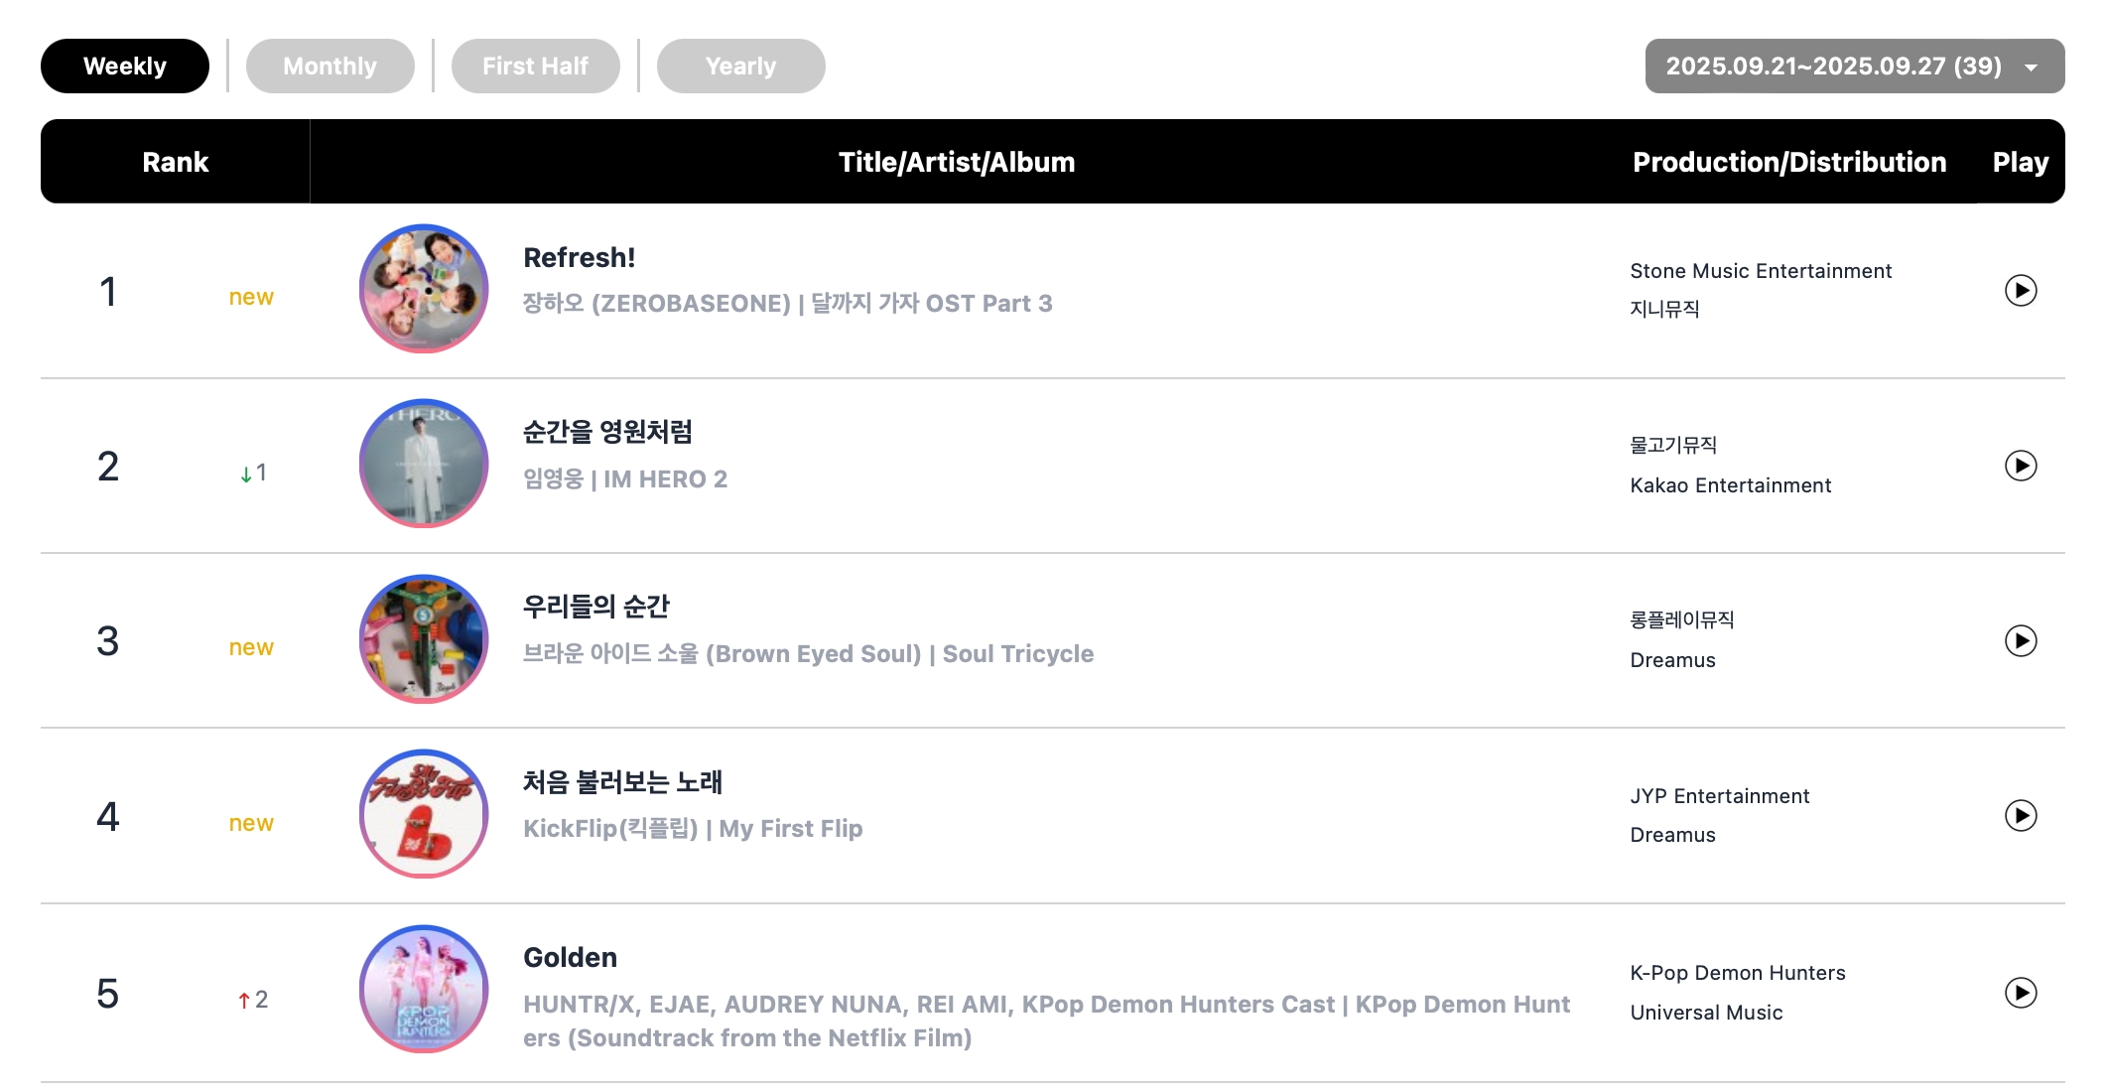Play the song Golden
2108x1091 pixels.
2020,992
